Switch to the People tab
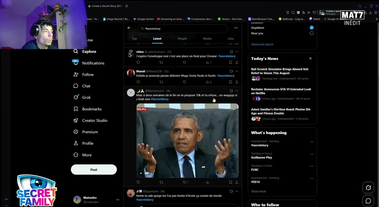379x207 pixels. click(x=182, y=39)
